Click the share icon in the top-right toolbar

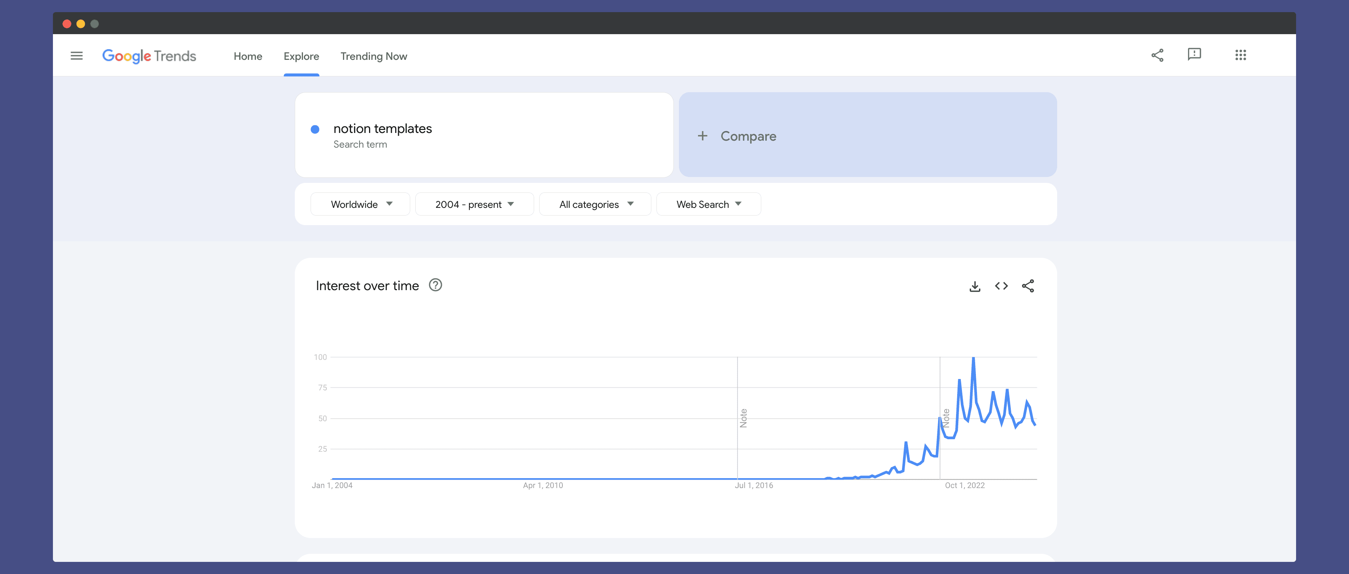[1156, 55]
